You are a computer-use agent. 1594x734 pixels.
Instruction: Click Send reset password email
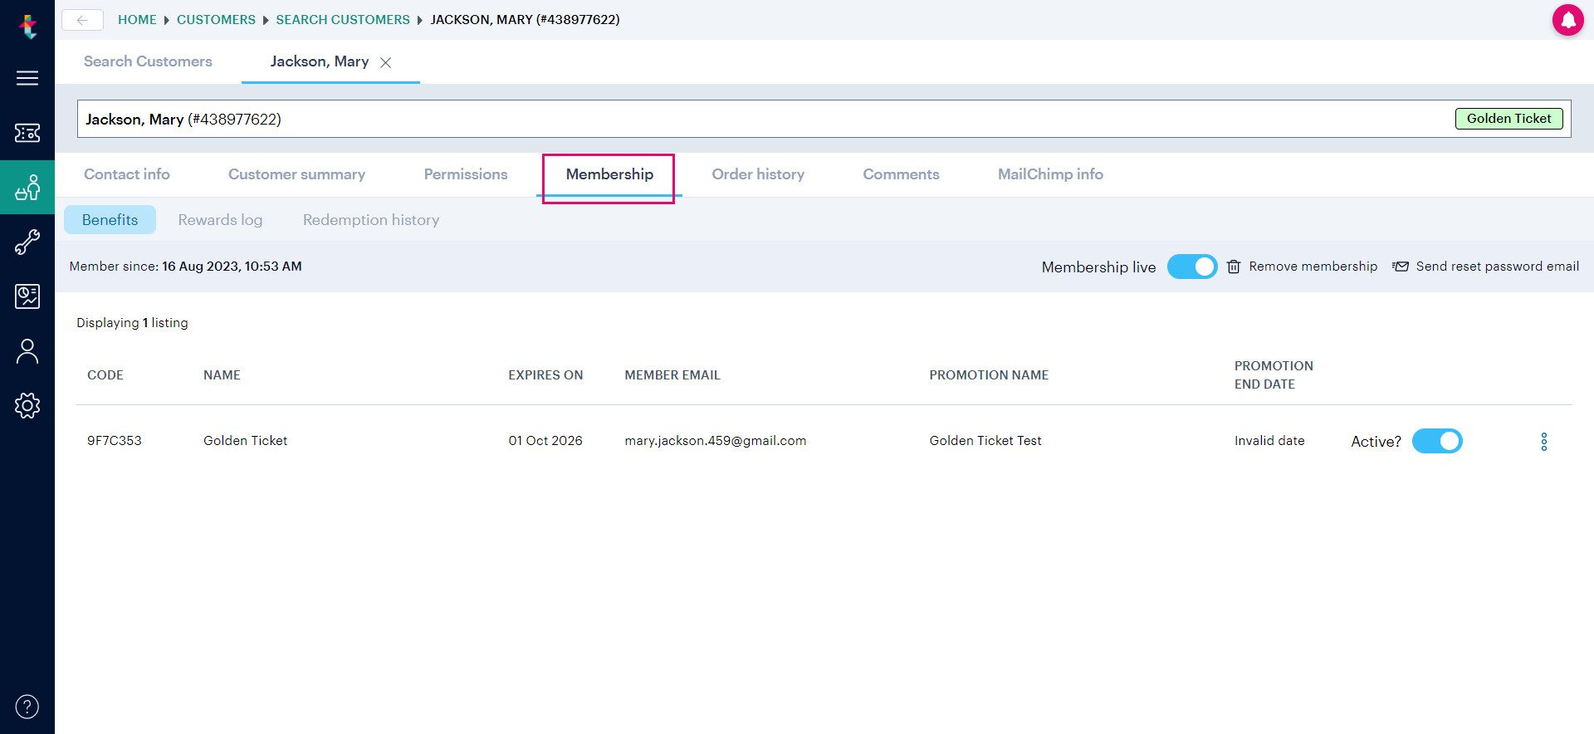click(x=1497, y=267)
